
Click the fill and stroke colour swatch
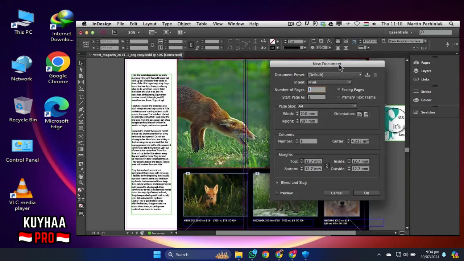click(81, 191)
